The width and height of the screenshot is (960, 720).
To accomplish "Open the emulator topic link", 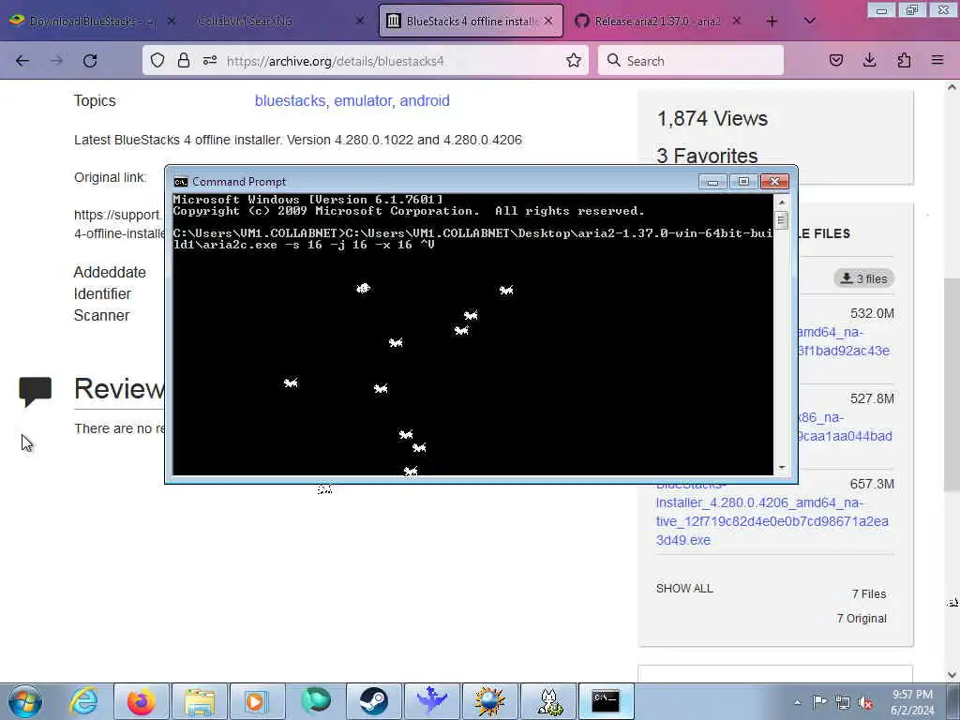I will pos(363,101).
